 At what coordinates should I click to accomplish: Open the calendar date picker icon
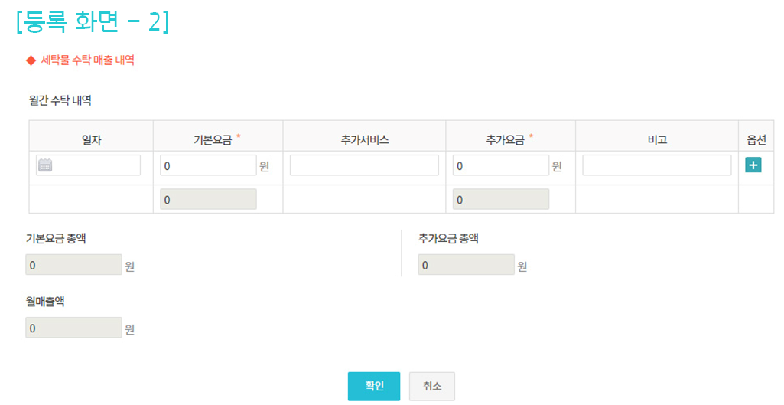point(45,165)
